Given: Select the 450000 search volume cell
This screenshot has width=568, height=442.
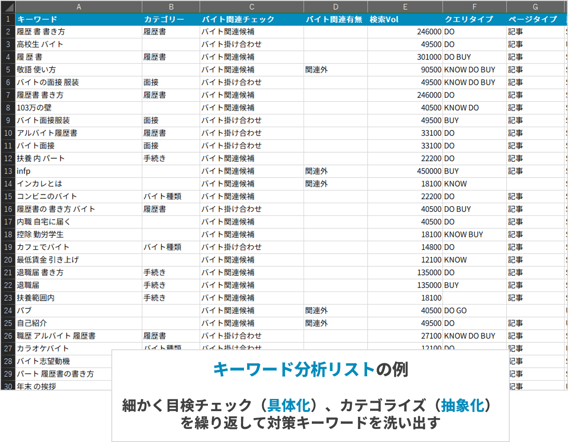Looking at the screenshot, I should tap(405, 171).
